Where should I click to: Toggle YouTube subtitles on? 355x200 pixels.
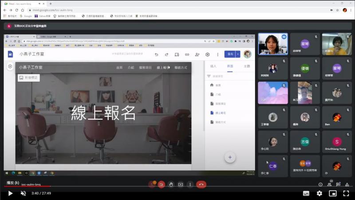[x=306, y=193]
